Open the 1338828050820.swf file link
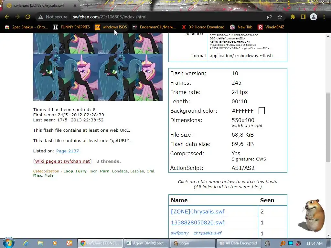This screenshot has height=248, width=331. tap(198, 222)
